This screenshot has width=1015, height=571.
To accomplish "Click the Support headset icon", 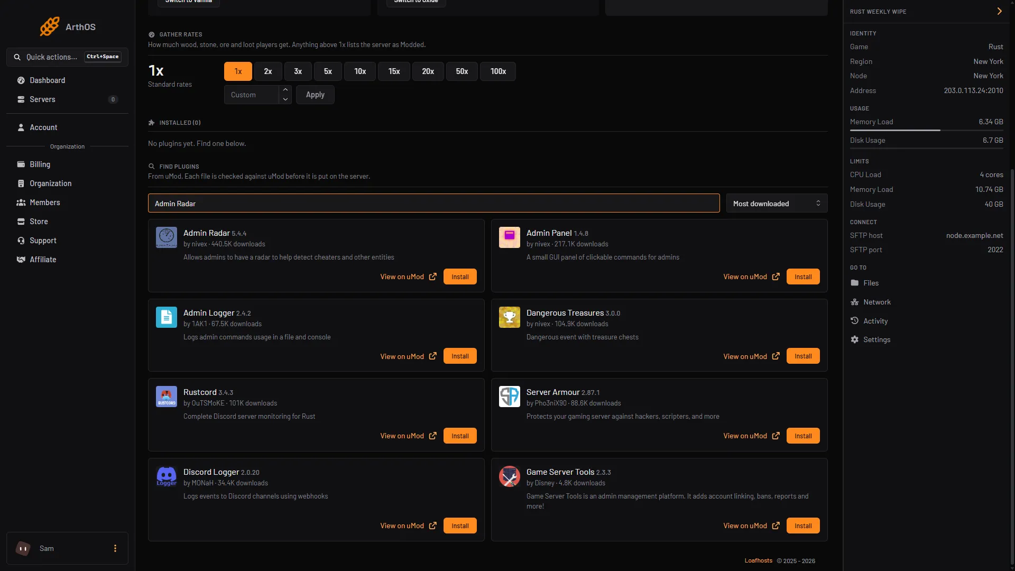I will tap(21, 241).
